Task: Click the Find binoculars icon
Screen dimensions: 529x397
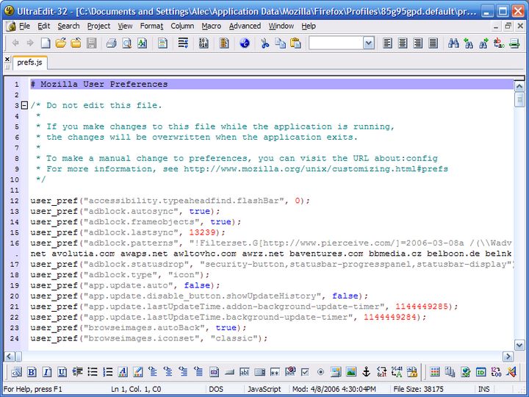Action: click(x=453, y=43)
